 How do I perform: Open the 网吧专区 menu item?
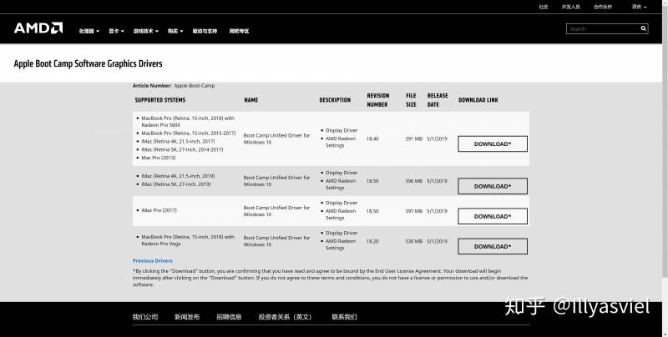pos(239,31)
